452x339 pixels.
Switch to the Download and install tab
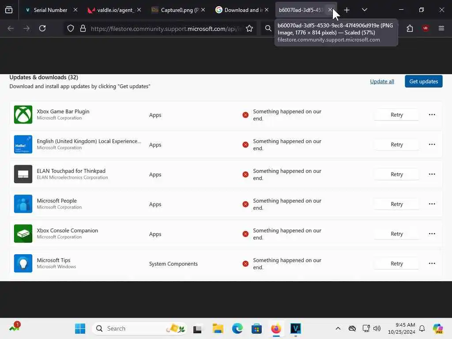point(243,10)
